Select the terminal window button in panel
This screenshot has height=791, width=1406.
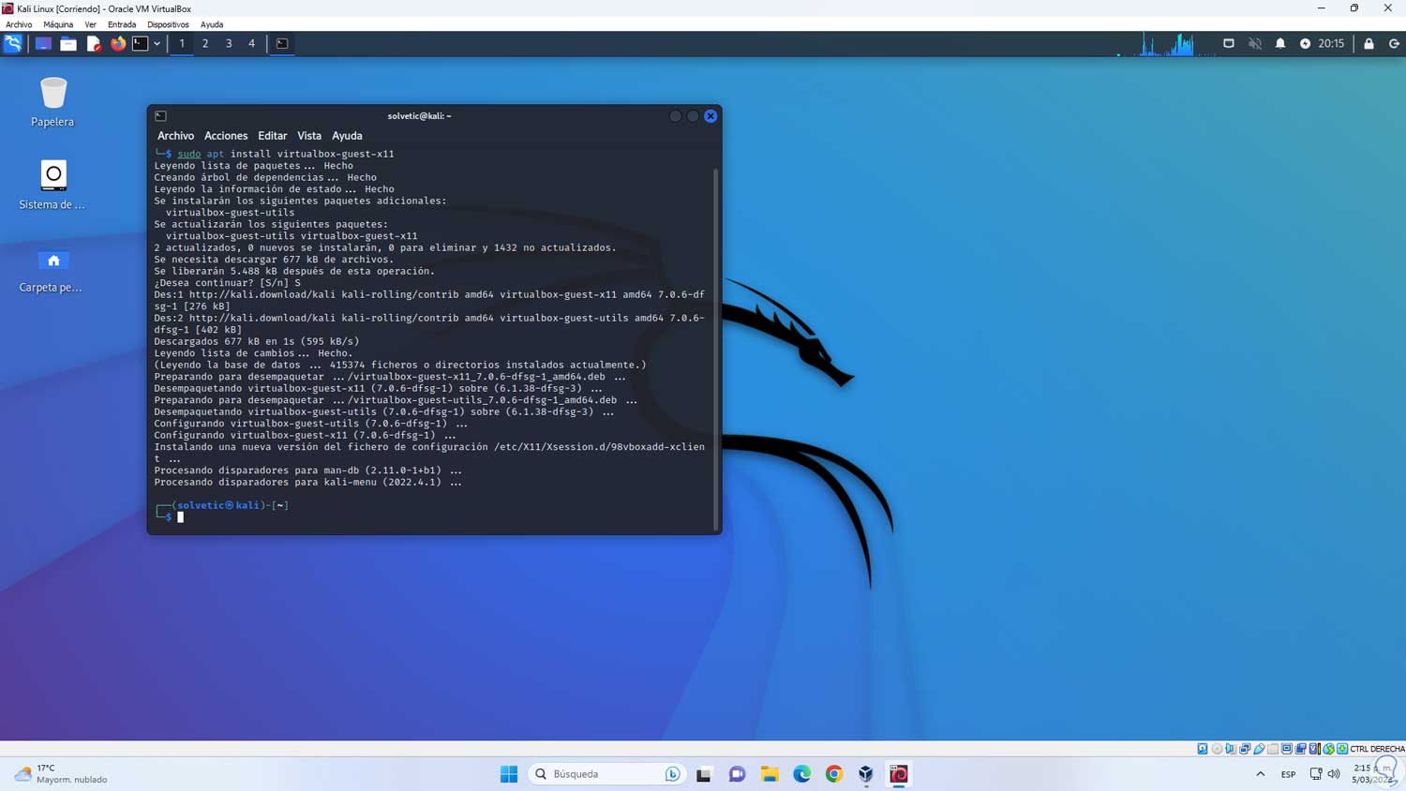[282, 43]
